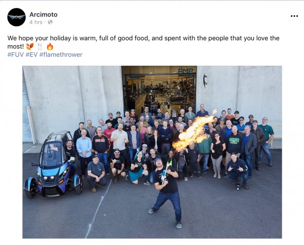Open the post's 4 hrs timestamp
The width and height of the screenshot is (304, 245).
[36, 22]
